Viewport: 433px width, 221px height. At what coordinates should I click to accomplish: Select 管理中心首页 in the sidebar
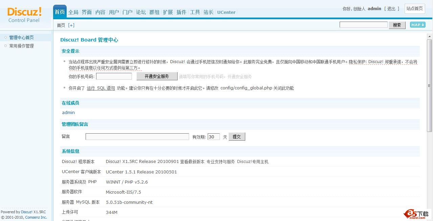[22, 37]
